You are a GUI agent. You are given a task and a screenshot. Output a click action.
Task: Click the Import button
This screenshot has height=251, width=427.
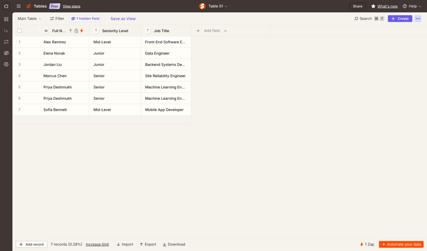tap(125, 244)
